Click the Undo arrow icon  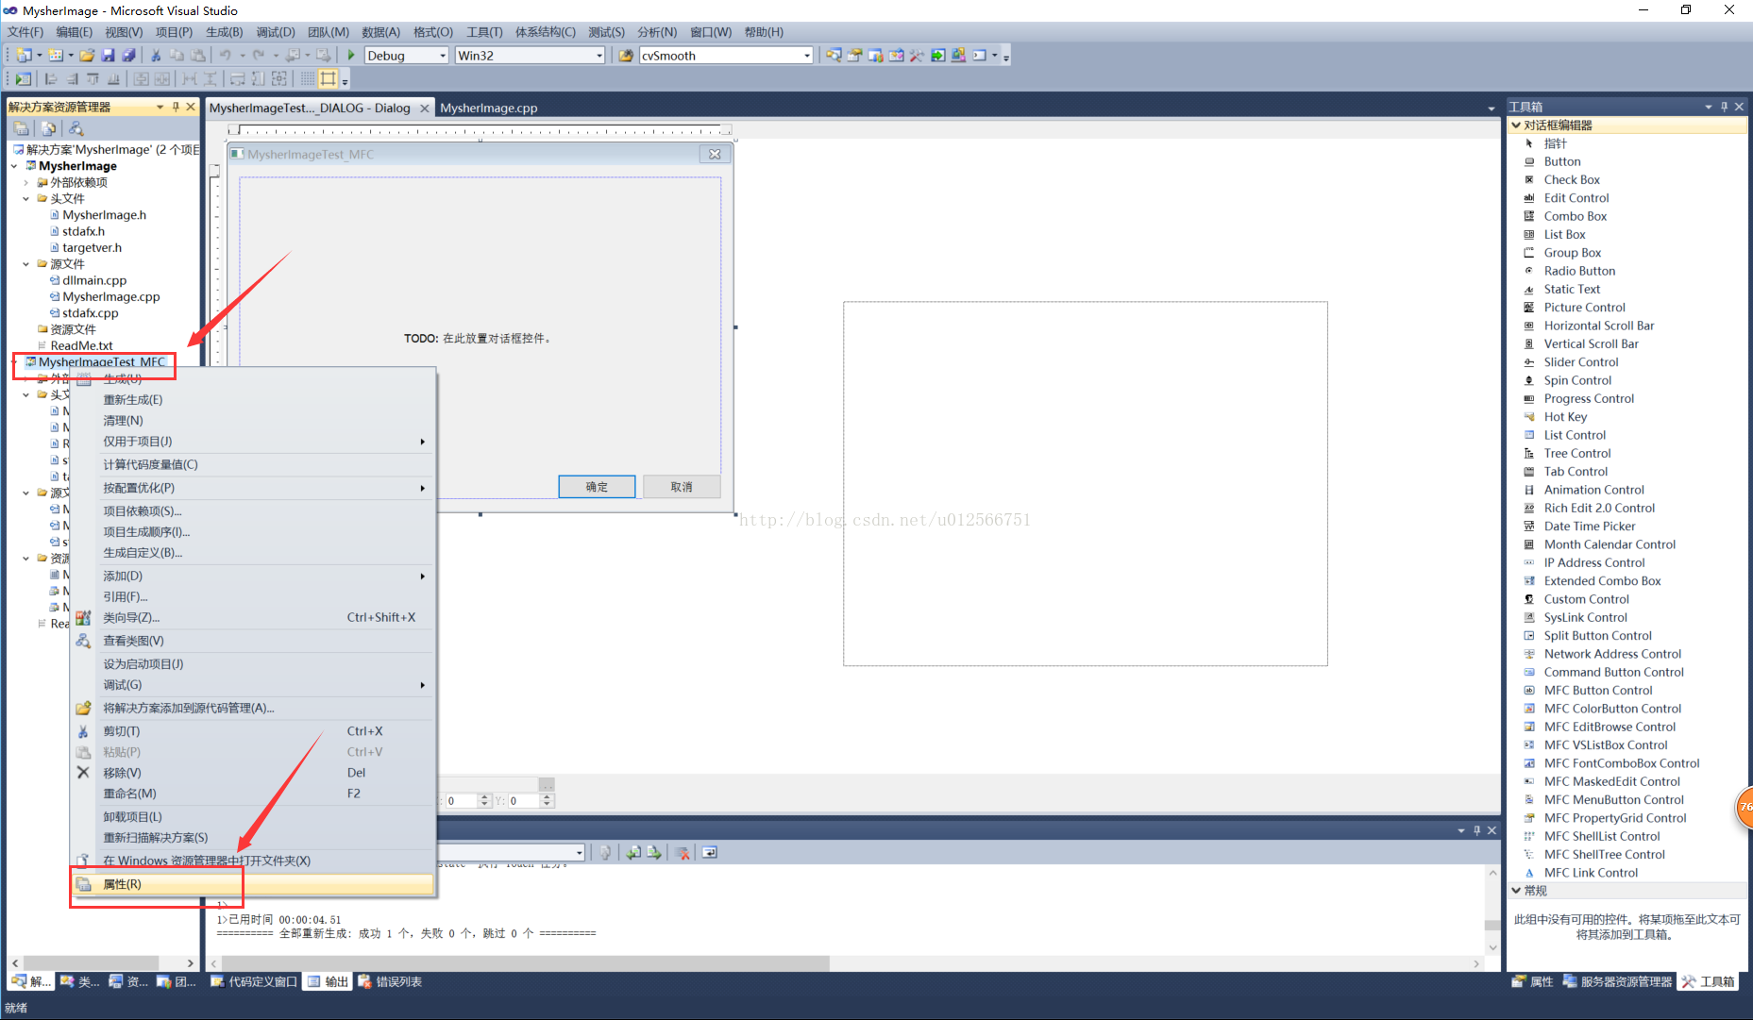(x=226, y=56)
